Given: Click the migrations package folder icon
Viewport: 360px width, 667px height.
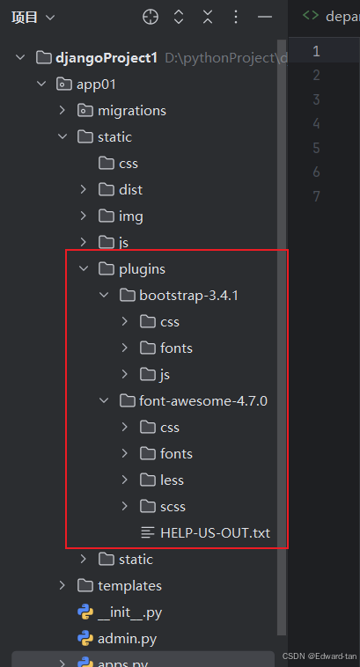Looking at the screenshot, I should click(x=85, y=111).
